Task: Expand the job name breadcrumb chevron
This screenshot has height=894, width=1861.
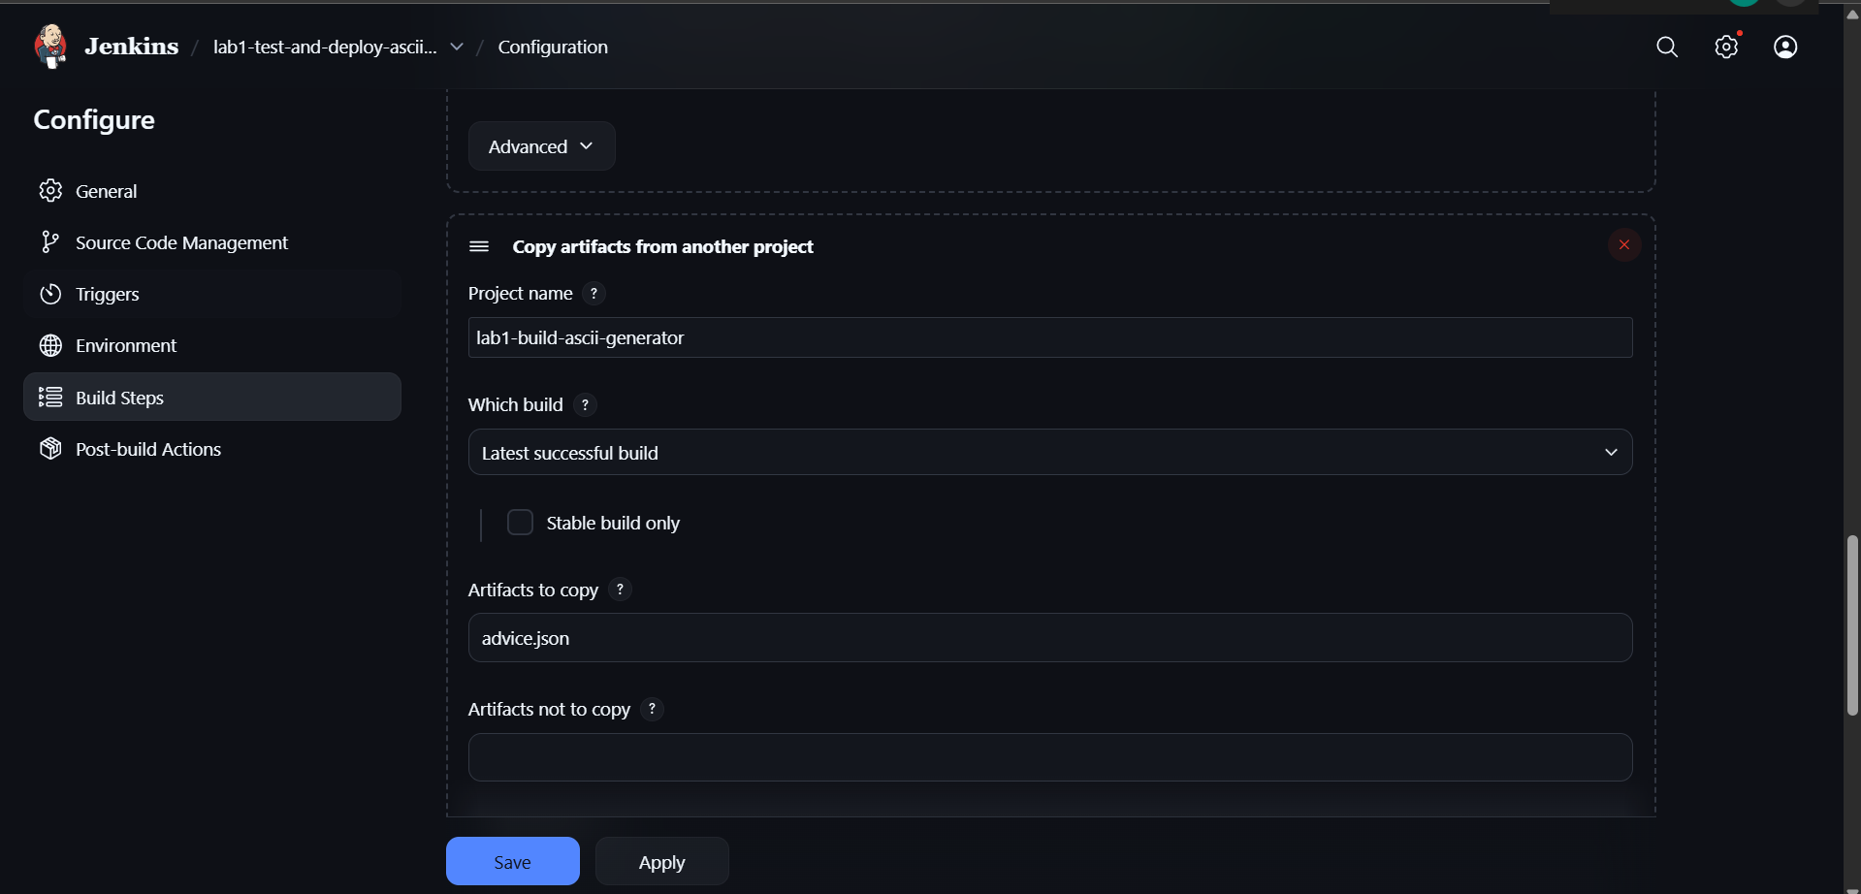Action: click(x=457, y=47)
